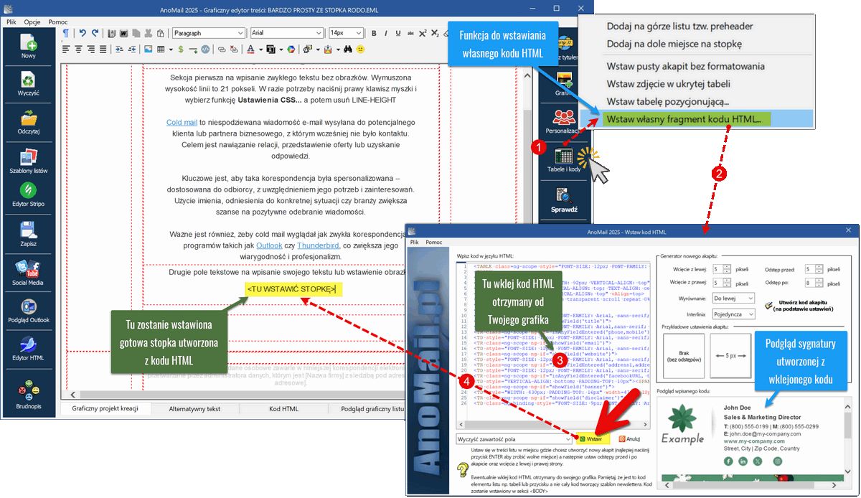Image resolution: width=861 pixels, height=498 pixels.
Task: Open the Plik menu in main window
Action: coord(11,22)
